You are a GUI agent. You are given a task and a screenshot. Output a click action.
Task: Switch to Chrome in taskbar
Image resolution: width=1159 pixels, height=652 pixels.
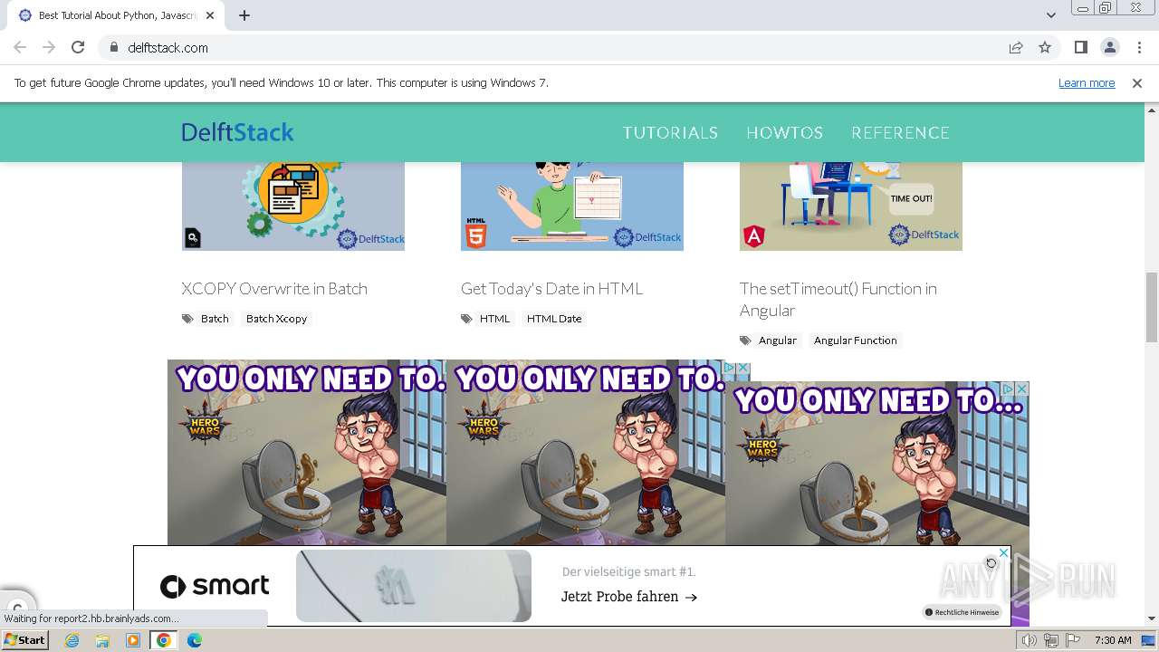click(164, 640)
